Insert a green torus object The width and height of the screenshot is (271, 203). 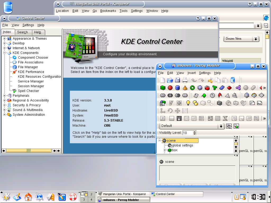point(192,88)
